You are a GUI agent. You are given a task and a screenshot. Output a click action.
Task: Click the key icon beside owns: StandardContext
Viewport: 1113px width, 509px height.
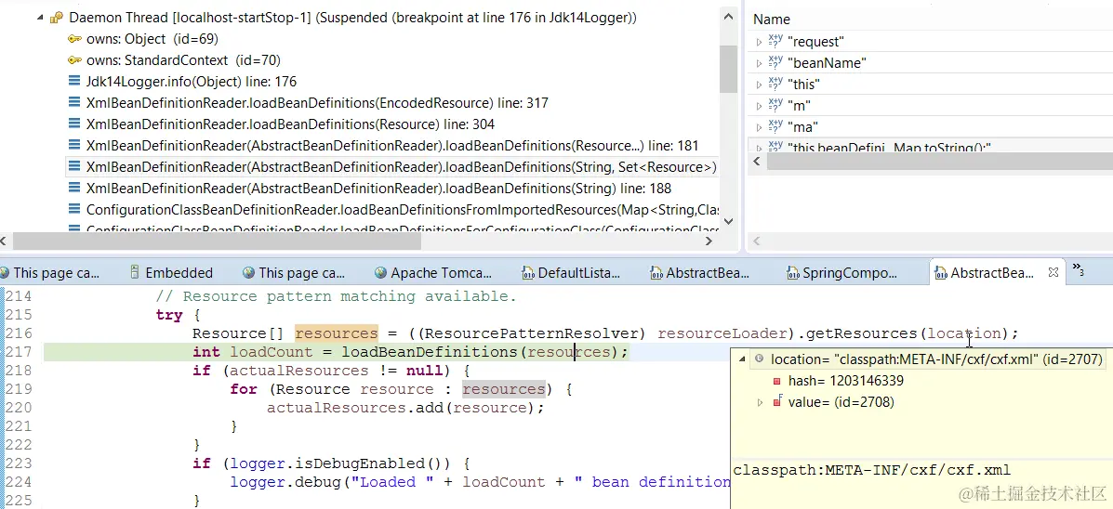pyautogui.click(x=74, y=60)
